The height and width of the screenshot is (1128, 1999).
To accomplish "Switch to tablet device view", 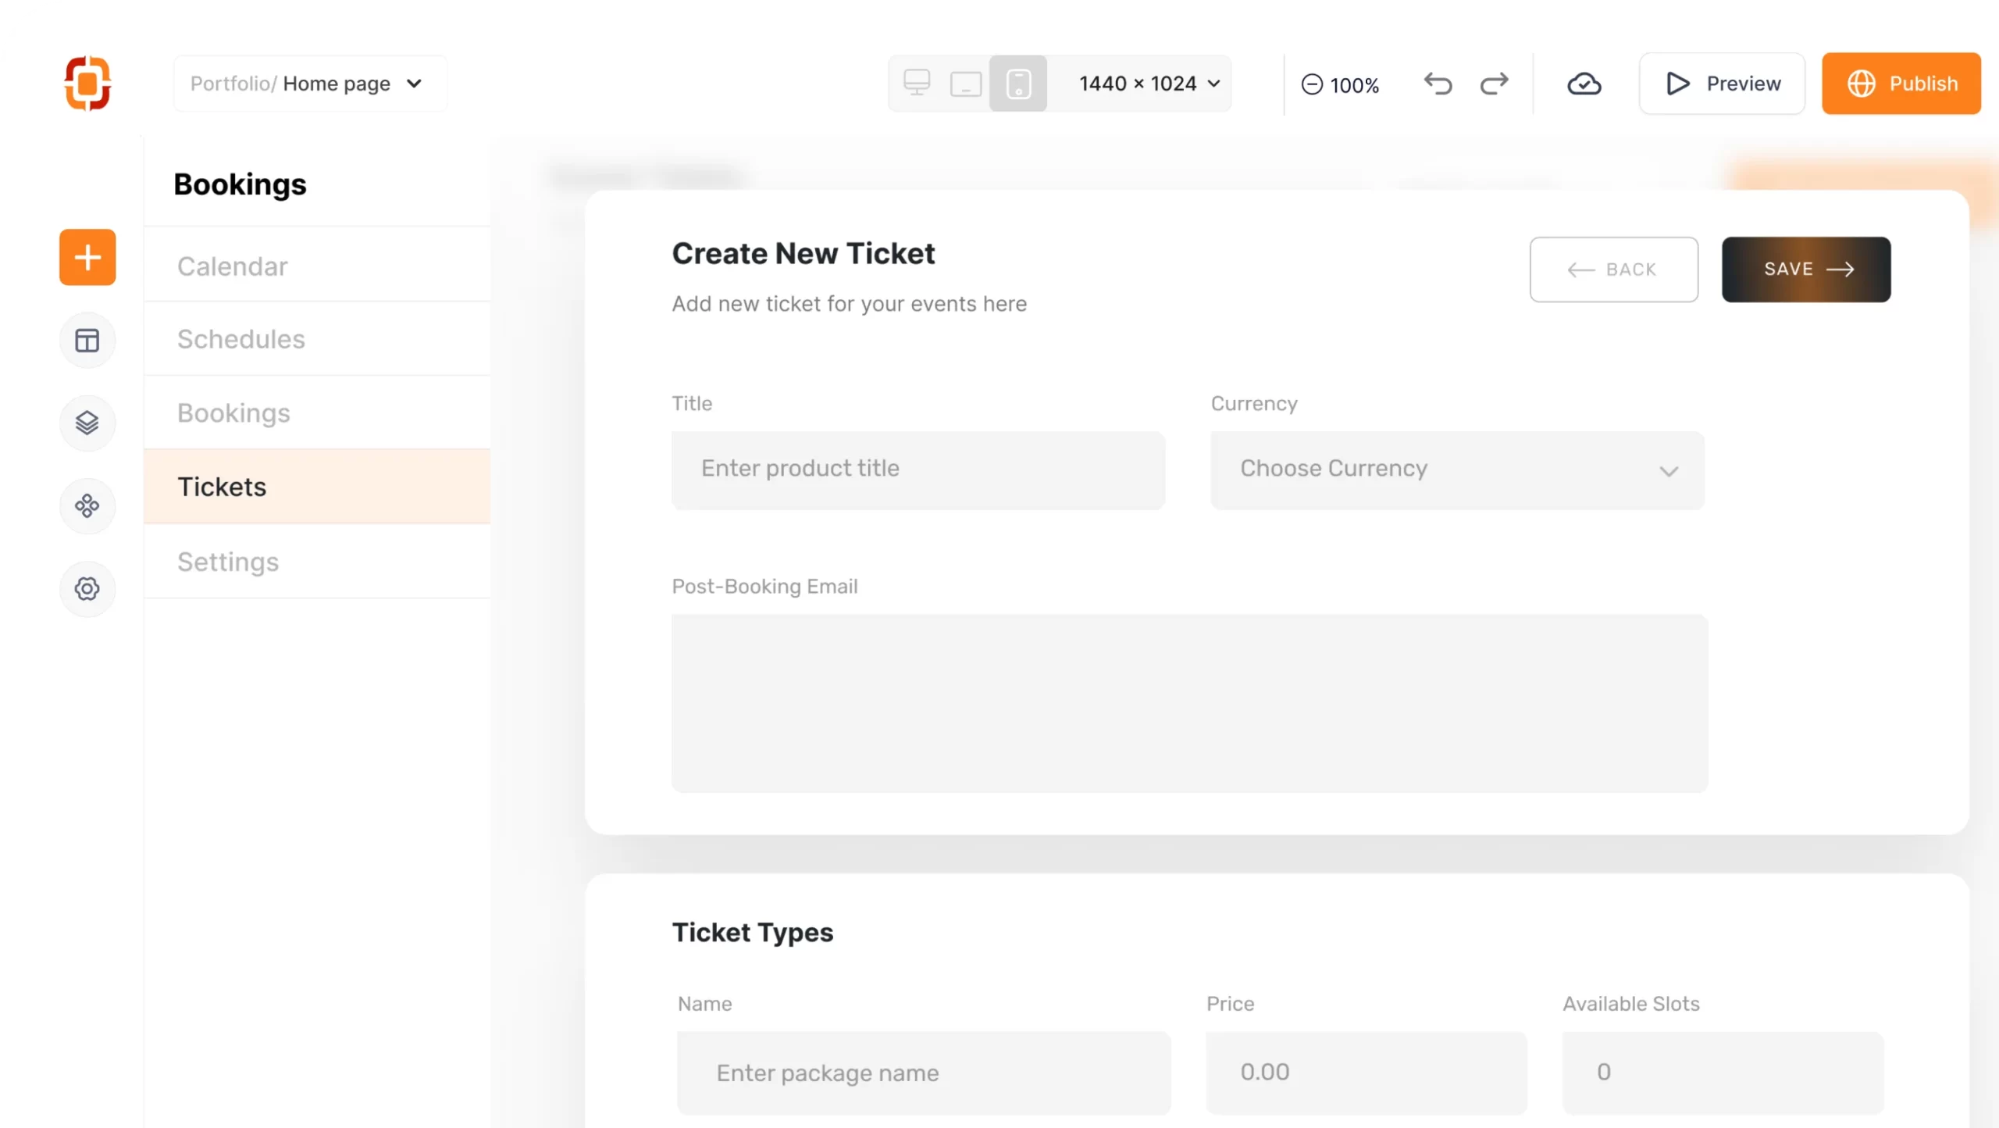I will coord(966,84).
